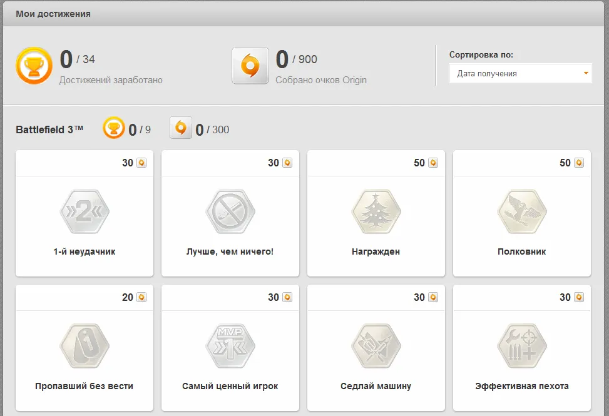Screen dimensions: 609x416
Task: Click the Пропавший без вести achievement title
Action: click(x=84, y=386)
